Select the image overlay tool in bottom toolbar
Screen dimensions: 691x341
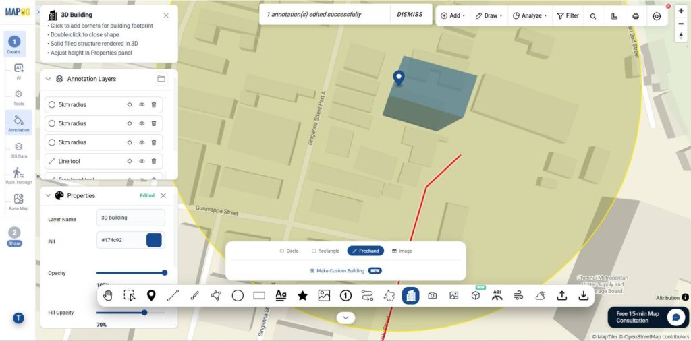point(324,296)
